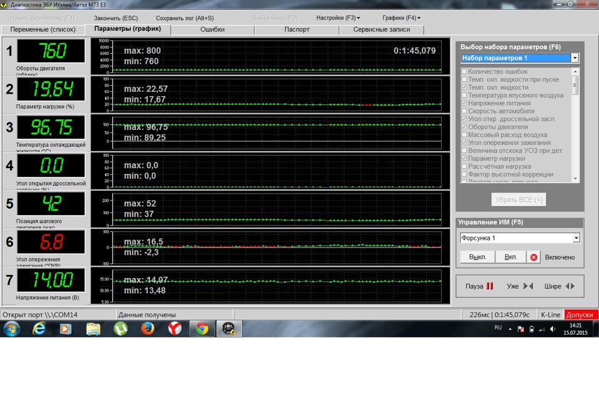Click the Action Center flag tray icon
Image resolution: width=599 pixels, height=408 pixels.
(520, 329)
